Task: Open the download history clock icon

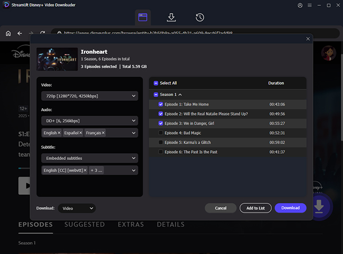Action: click(x=199, y=17)
